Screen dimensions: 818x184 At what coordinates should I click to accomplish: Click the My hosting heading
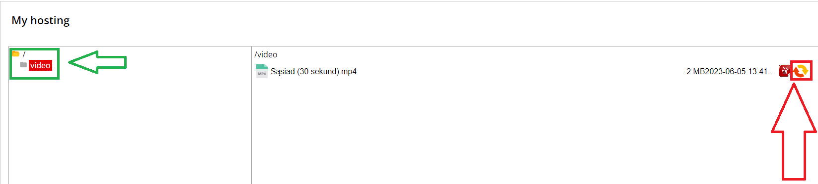(41, 20)
